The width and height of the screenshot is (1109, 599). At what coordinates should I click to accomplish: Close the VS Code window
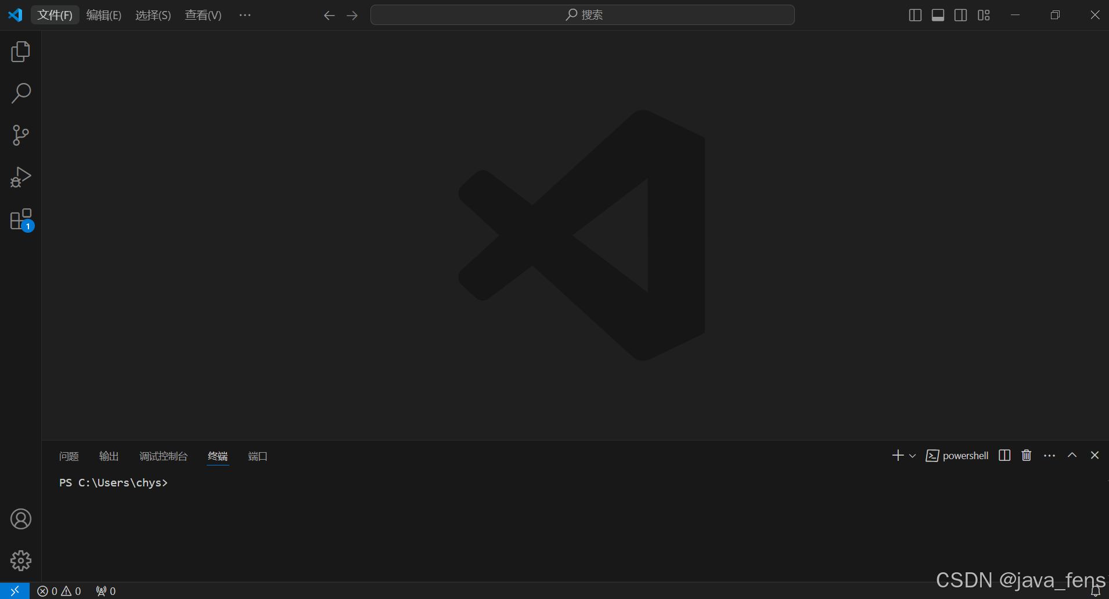(1094, 15)
